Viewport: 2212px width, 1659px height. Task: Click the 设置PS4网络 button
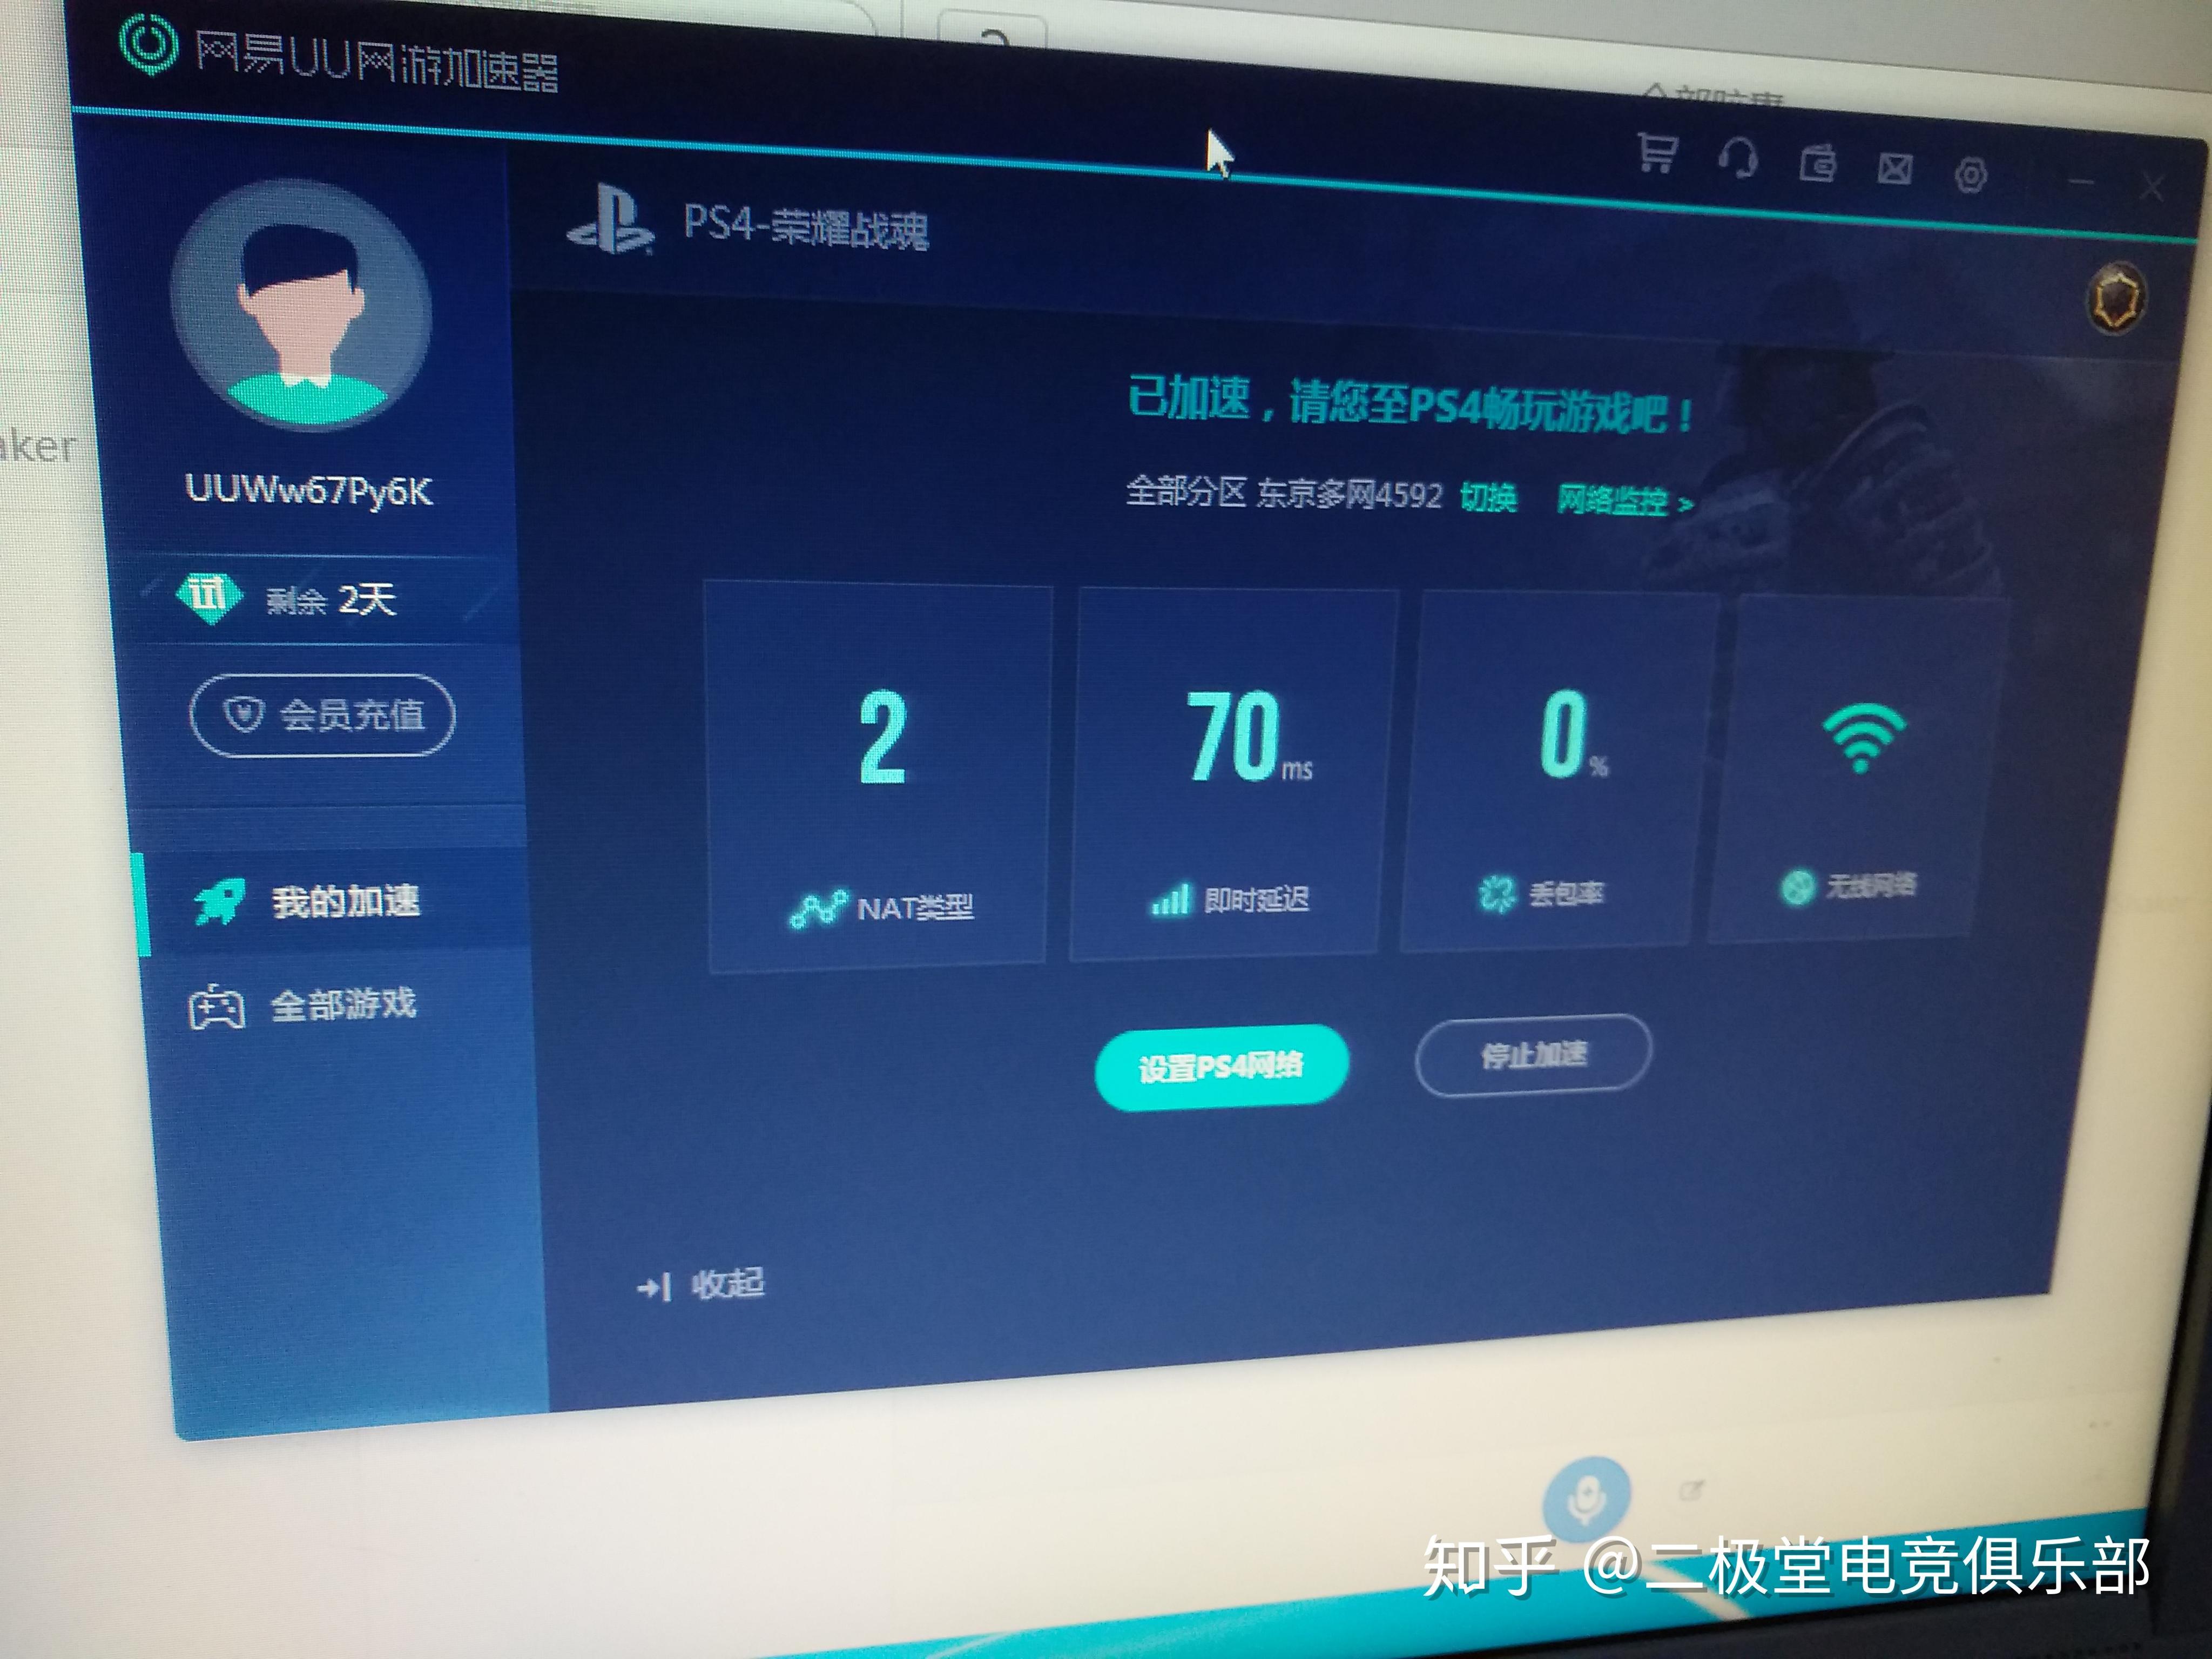point(1221,1067)
